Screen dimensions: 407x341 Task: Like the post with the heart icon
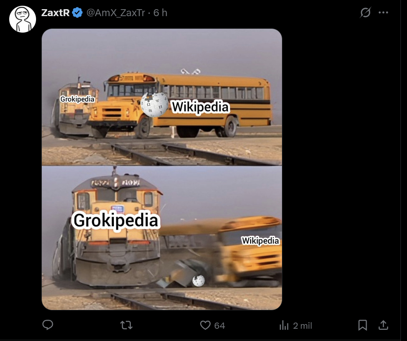(x=205, y=325)
